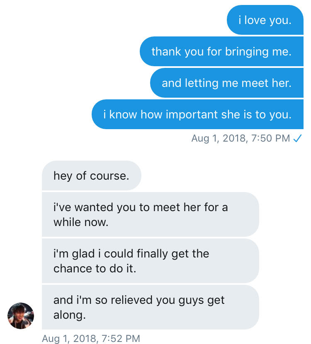This screenshot has height=344, width=311.
Task: Click the word "along." in last message
Action: [70, 315]
